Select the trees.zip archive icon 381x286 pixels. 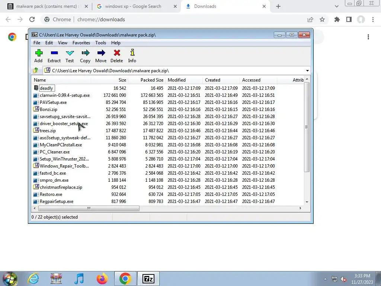(36, 130)
